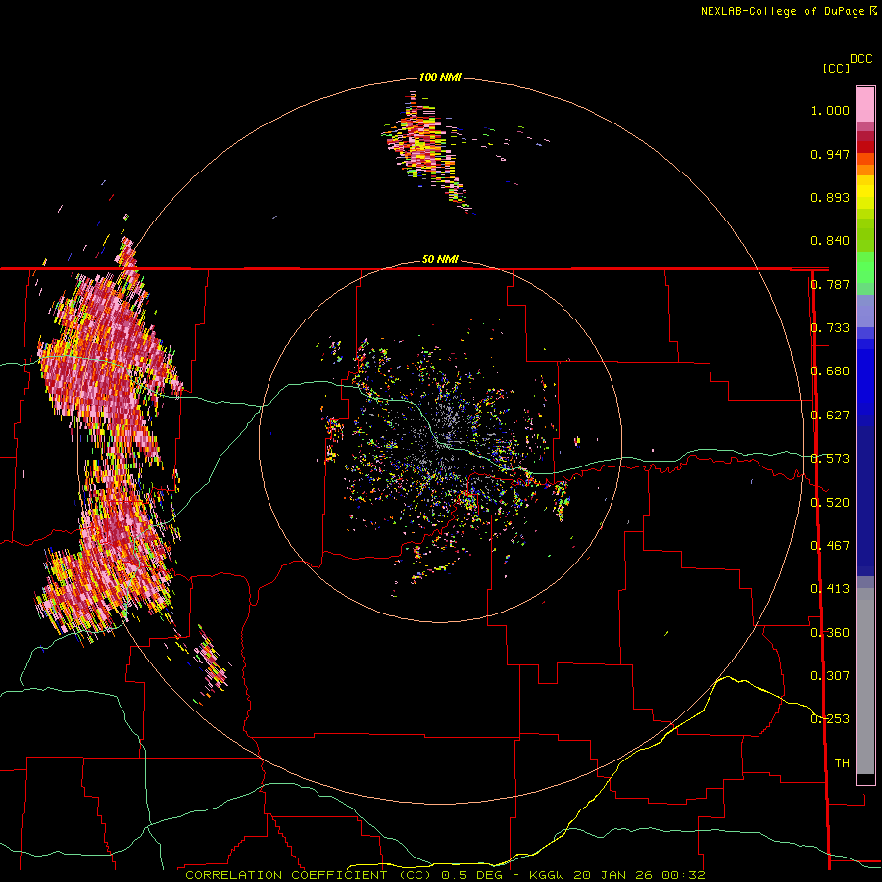The height and width of the screenshot is (882, 882).
Task: Click the 50 NMI range ring label
Action: (x=440, y=259)
